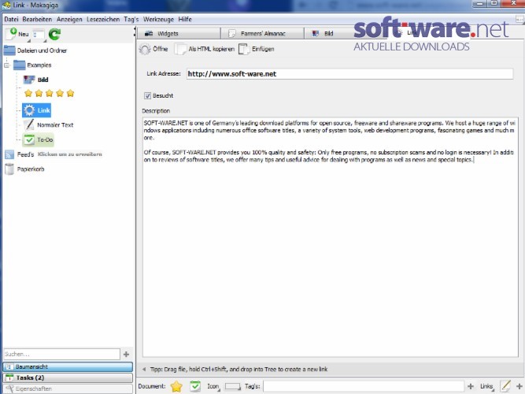Switch to the Bild tab

coord(328,34)
